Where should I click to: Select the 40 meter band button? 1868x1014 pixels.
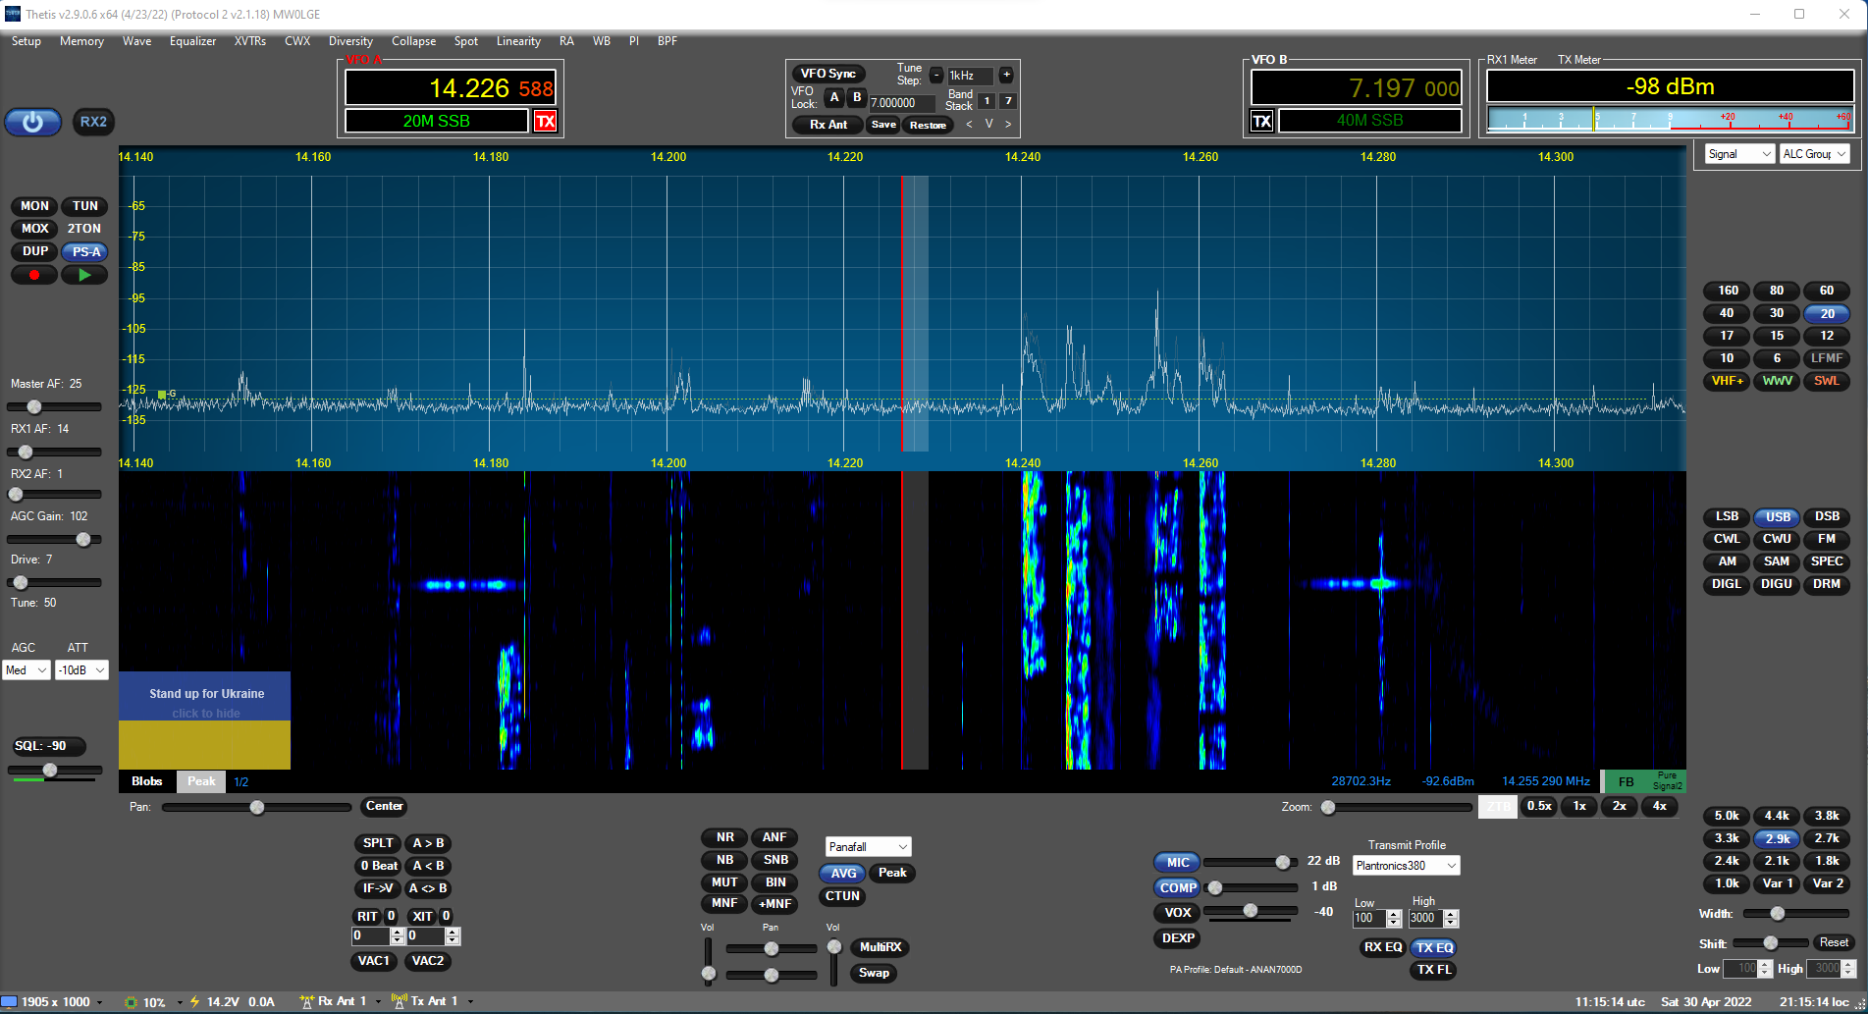pos(1727,313)
